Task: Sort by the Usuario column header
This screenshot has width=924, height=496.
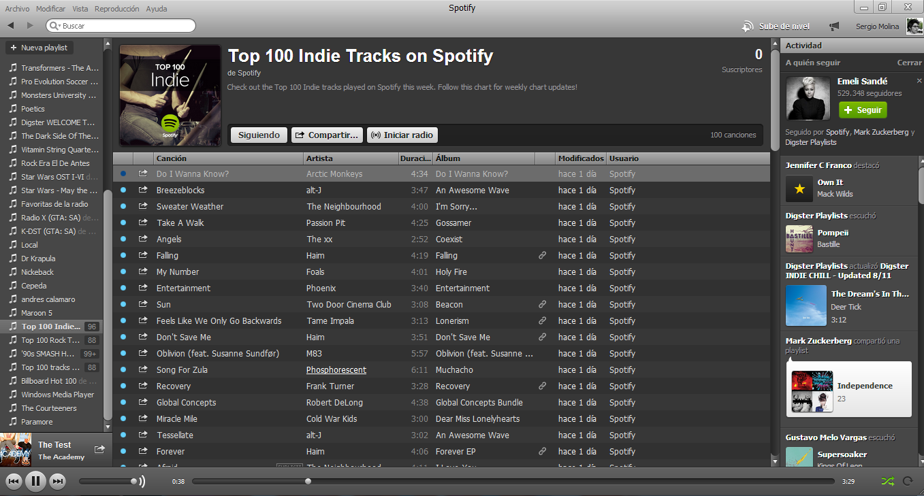Action: pyautogui.click(x=688, y=159)
